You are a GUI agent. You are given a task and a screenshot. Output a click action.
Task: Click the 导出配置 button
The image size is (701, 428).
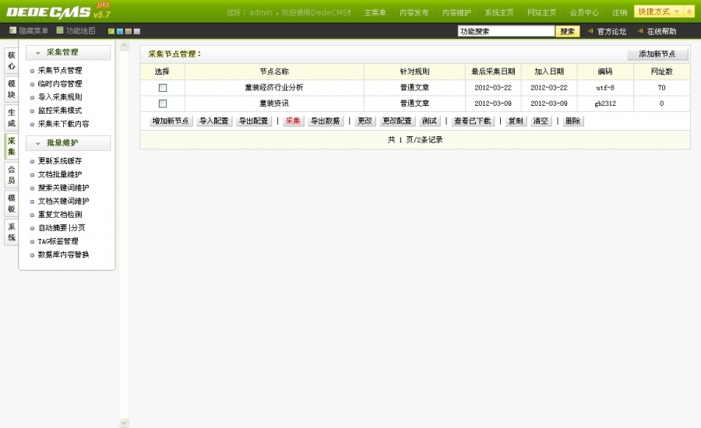[253, 121]
